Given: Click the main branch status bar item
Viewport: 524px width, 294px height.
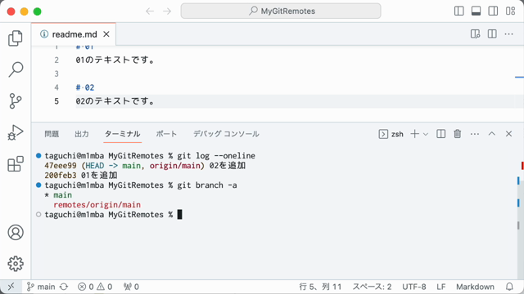Looking at the screenshot, I should (41, 287).
